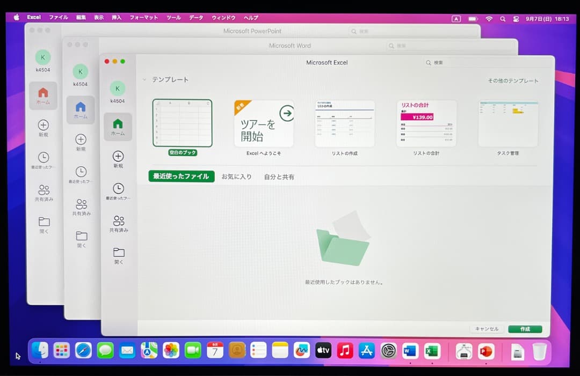Collapse the テンプレート section
580x376 pixels.
(145, 79)
